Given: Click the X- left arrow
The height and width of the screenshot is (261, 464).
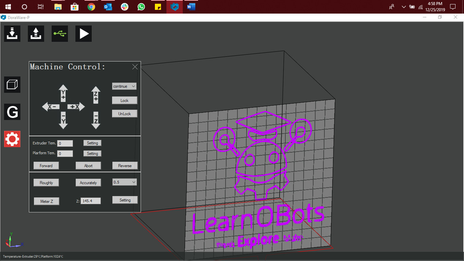Looking at the screenshot, I should click(x=51, y=107).
